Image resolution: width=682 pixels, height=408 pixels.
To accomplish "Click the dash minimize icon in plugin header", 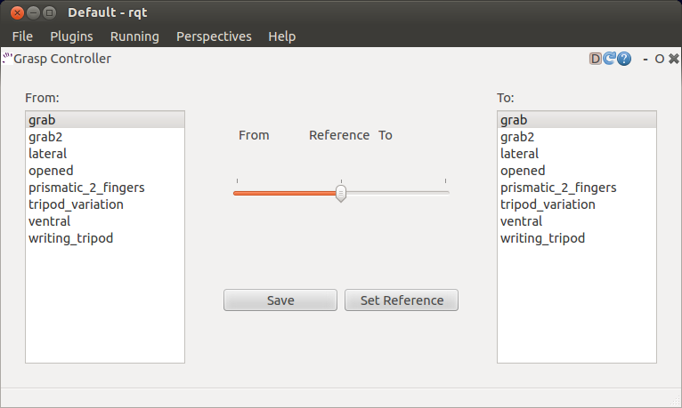I will click(x=645, y=59).
